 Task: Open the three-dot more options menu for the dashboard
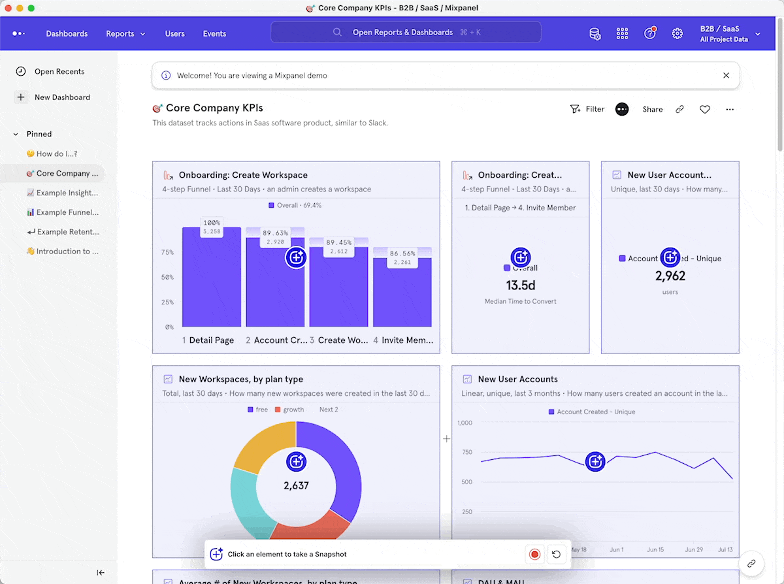(x=730, y=109)
